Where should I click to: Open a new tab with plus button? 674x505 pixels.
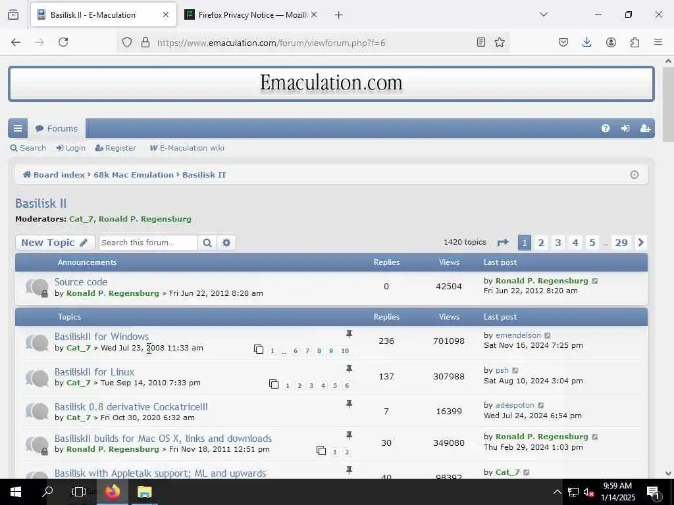[339, 15]
